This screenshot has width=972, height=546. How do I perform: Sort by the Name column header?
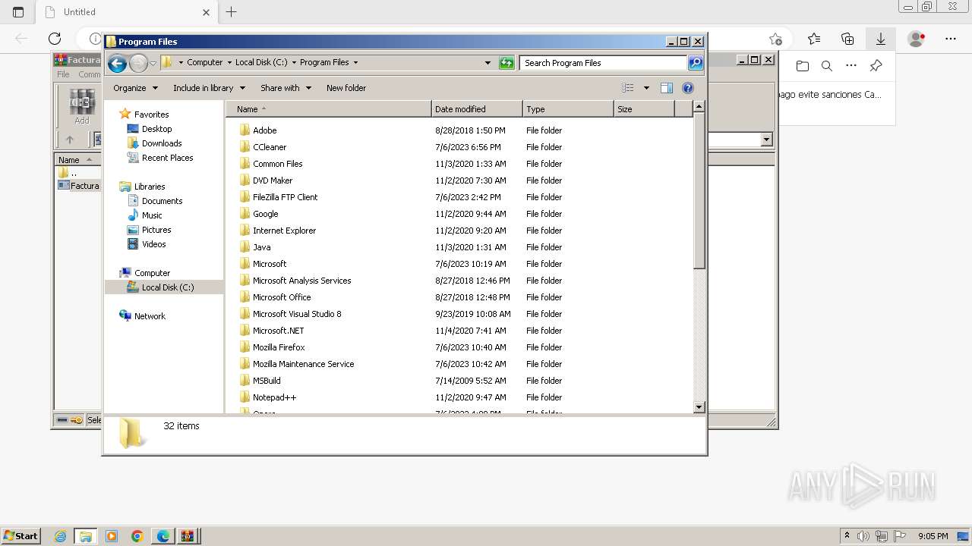point(328,109)
